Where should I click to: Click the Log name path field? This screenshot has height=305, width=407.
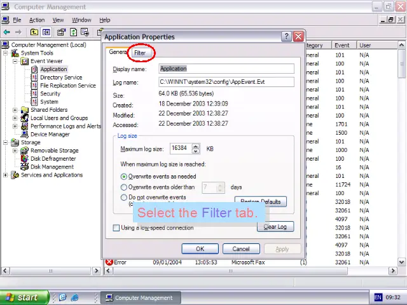[226, 82]
